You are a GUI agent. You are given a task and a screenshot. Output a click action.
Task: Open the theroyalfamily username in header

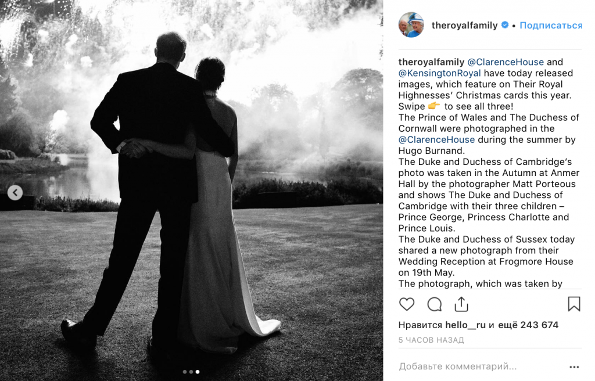(464, 26)
